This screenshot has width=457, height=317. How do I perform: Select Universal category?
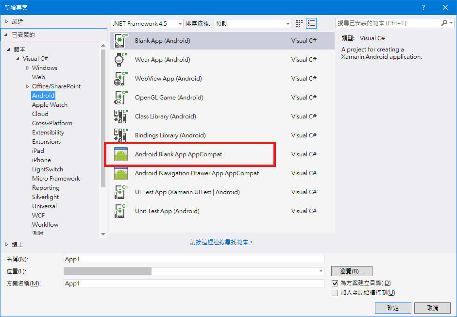point(44,206)
